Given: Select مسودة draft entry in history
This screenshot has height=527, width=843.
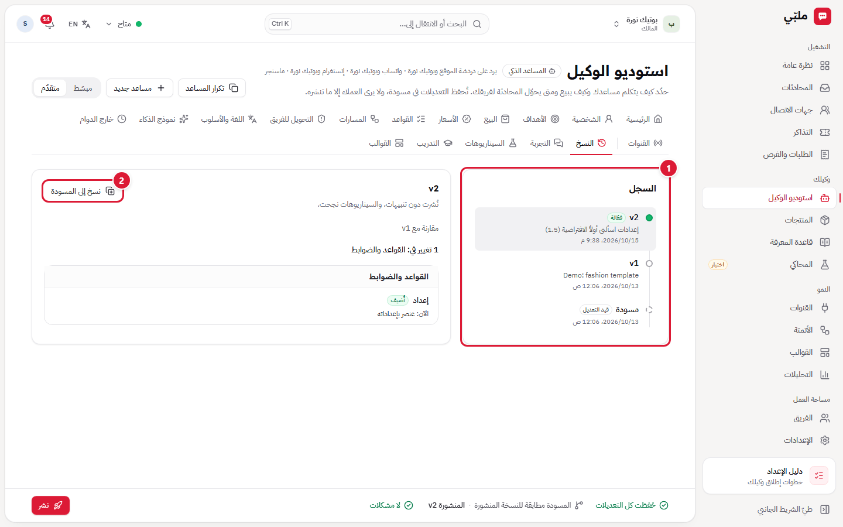Looking at the screenshot, I should click(566, 316).
